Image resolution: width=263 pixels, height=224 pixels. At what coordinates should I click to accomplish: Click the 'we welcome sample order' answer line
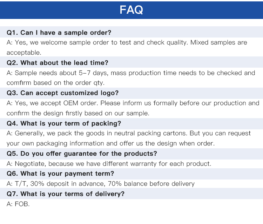(127, 43)
